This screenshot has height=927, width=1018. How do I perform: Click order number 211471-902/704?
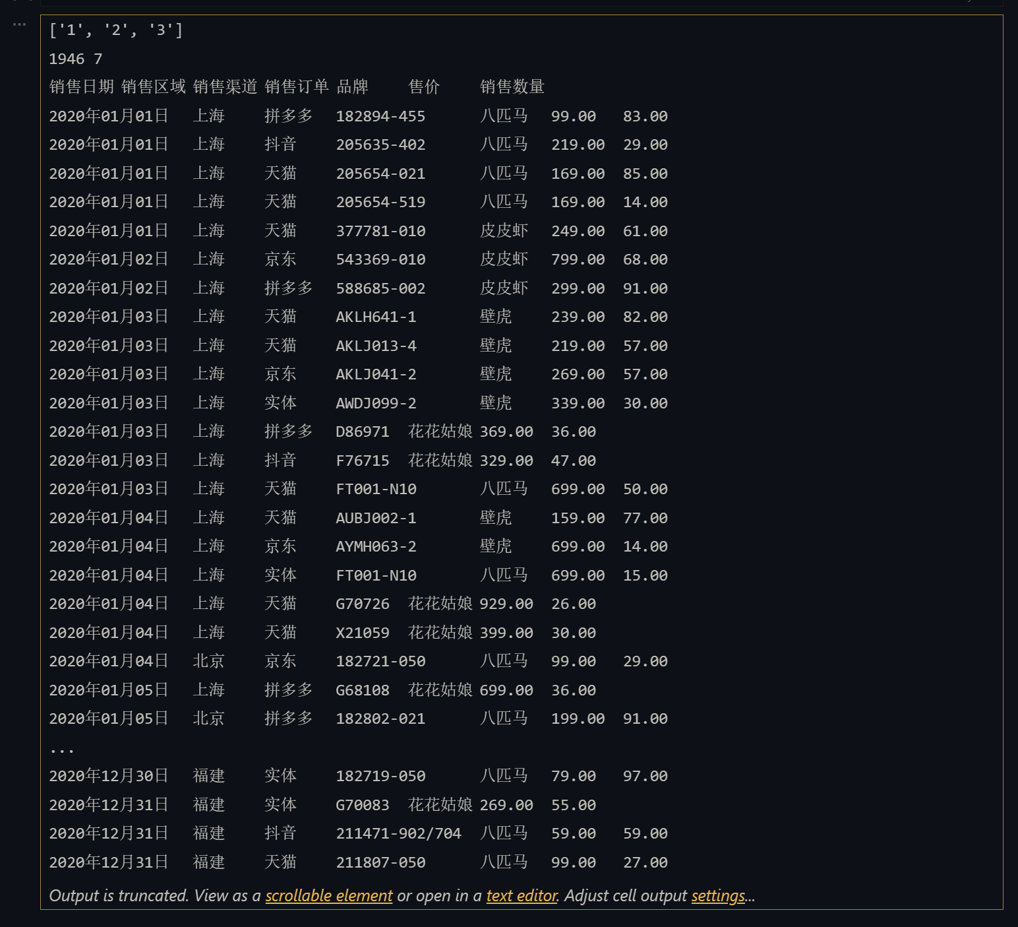click(398, 834)
